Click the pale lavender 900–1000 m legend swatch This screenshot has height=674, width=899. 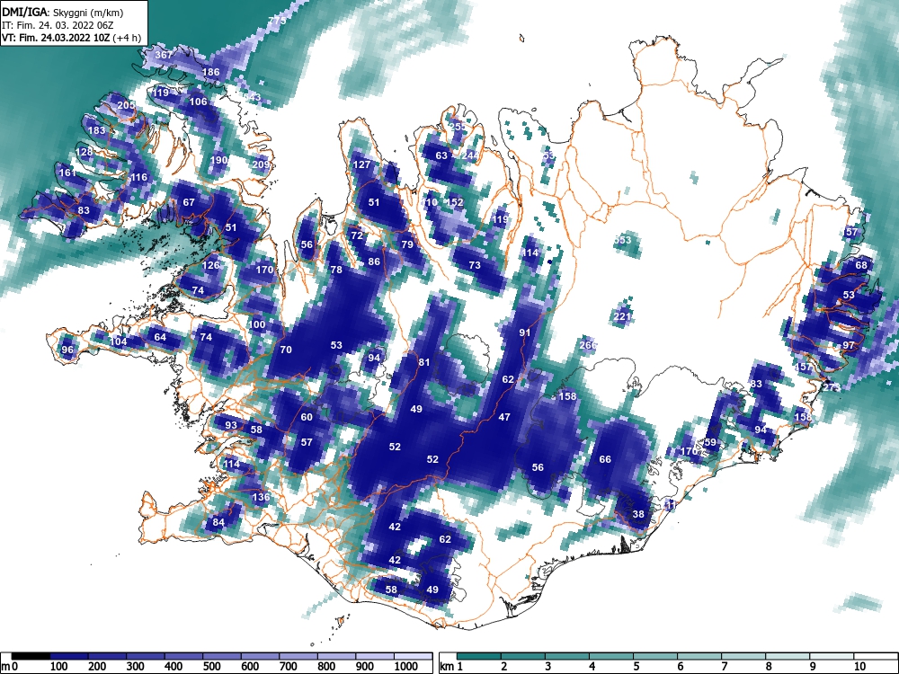pos(376,656)
